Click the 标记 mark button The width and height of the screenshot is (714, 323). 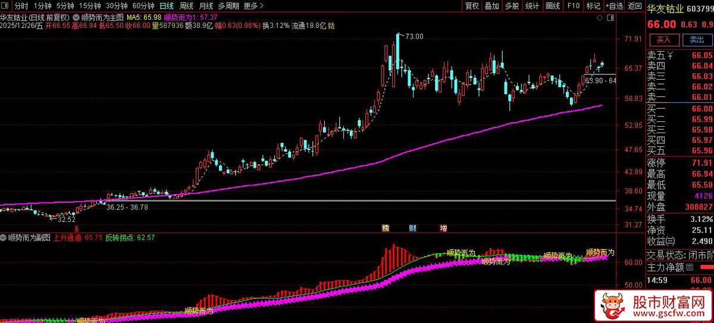593,6
